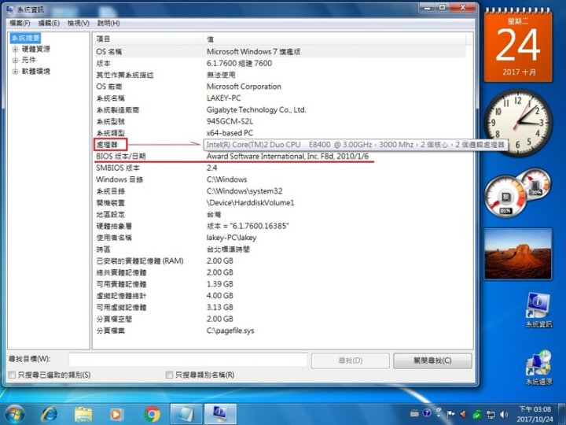Check 只搜尋類別名稱(R) checkbox
The height and width of the screenshot is (425, 566).
point(169,375)
